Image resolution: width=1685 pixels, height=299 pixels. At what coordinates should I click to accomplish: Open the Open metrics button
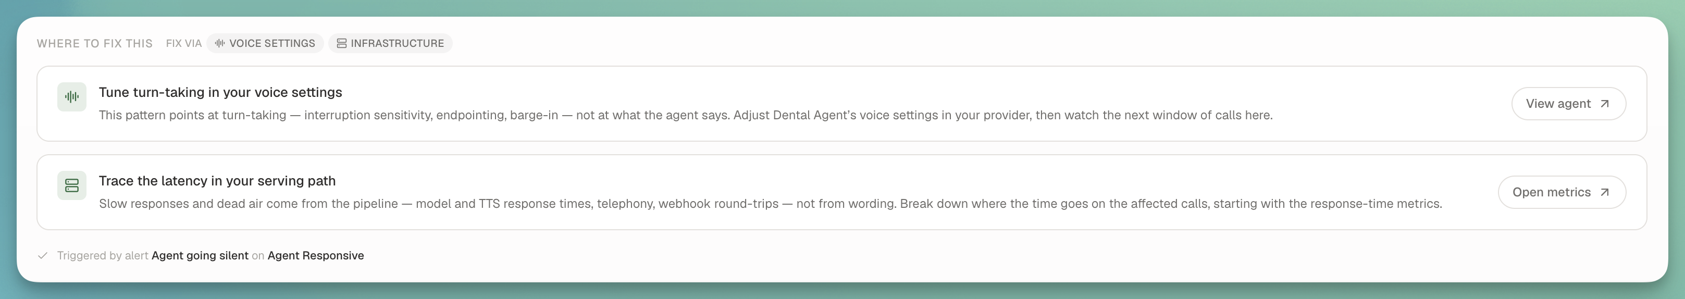pyautogui.click(x=1562, y=192)
